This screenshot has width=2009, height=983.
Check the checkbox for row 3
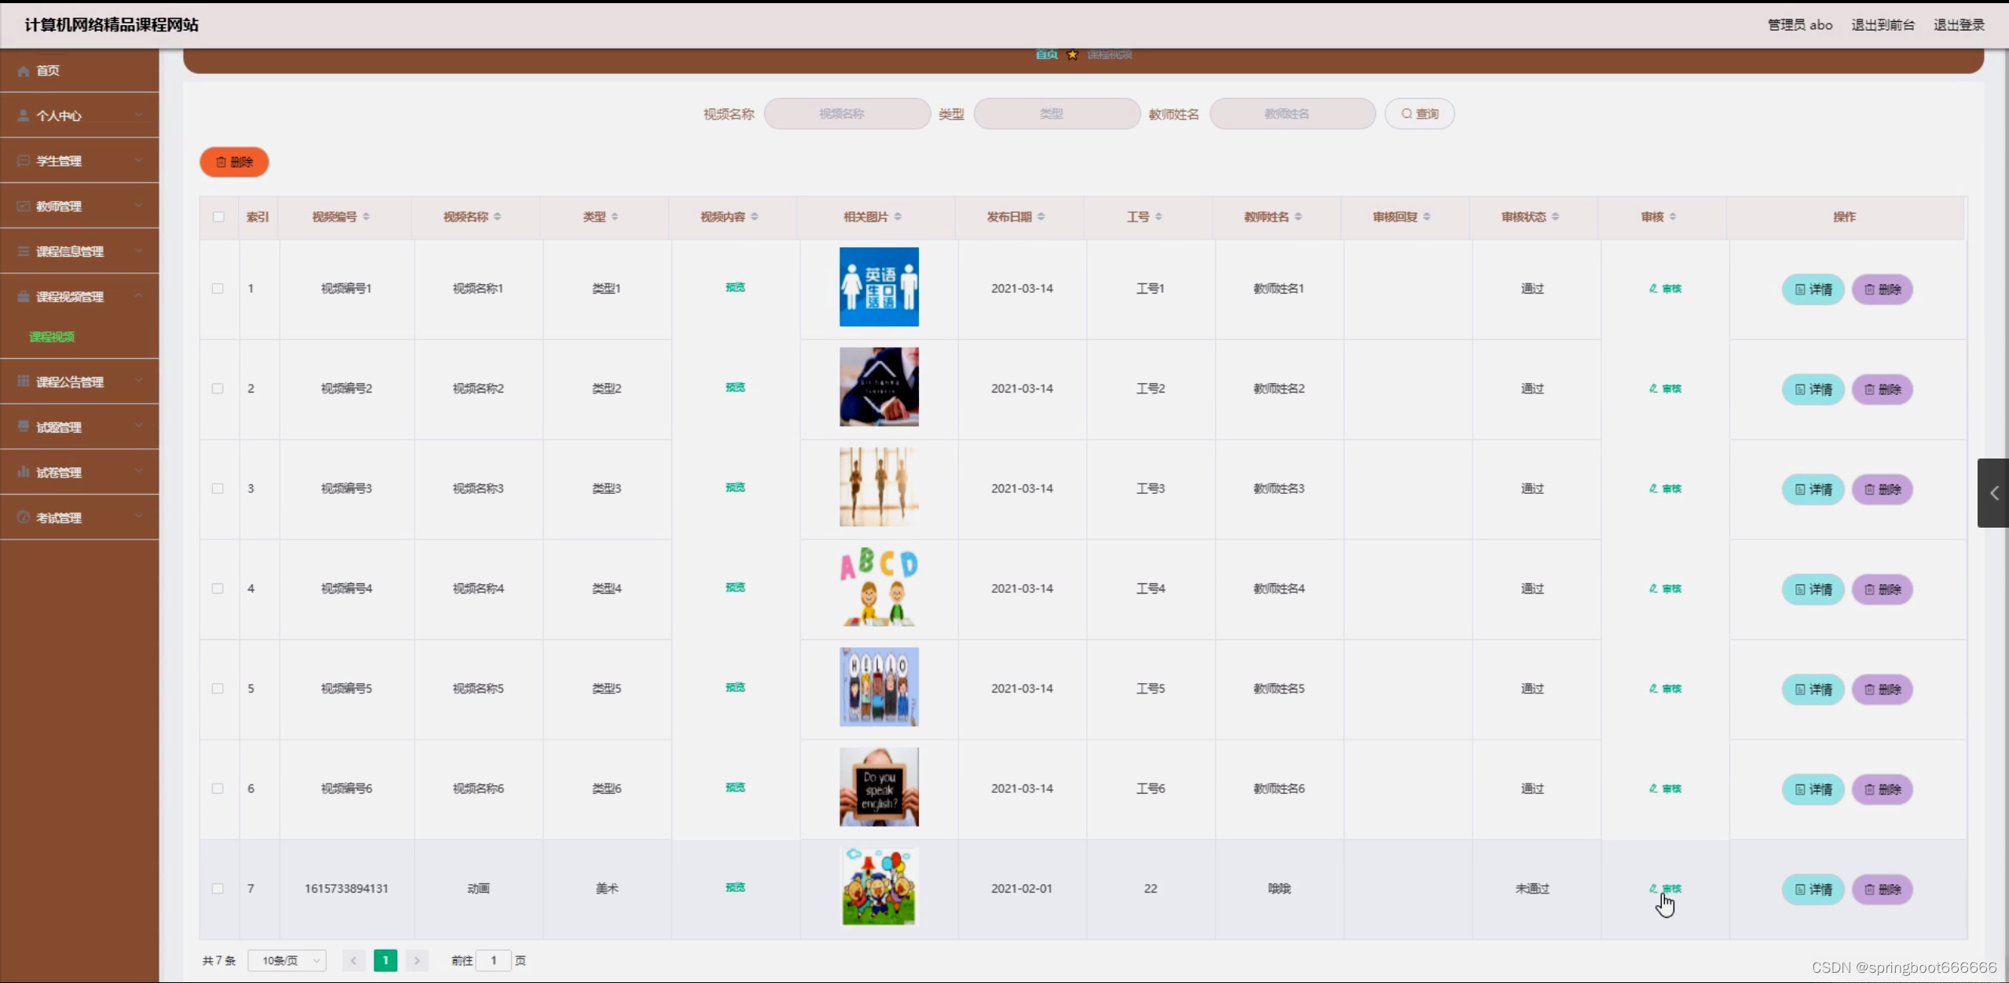218,488
